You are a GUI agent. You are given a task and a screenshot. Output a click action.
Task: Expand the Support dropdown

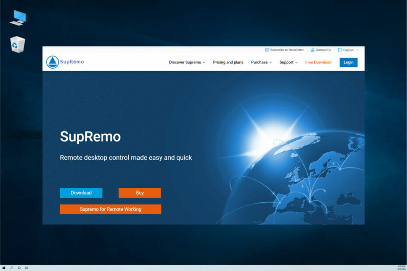(288, 62)
